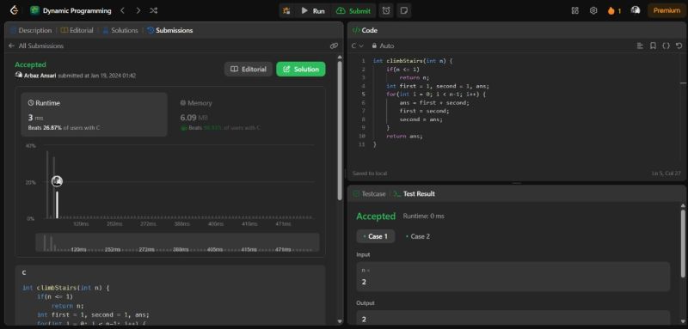Screen dimensions: 688x329
Task: Open the notes icon in top bar
Action: 403,11
